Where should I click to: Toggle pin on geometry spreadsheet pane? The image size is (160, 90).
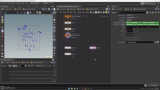tap(52, 62)
